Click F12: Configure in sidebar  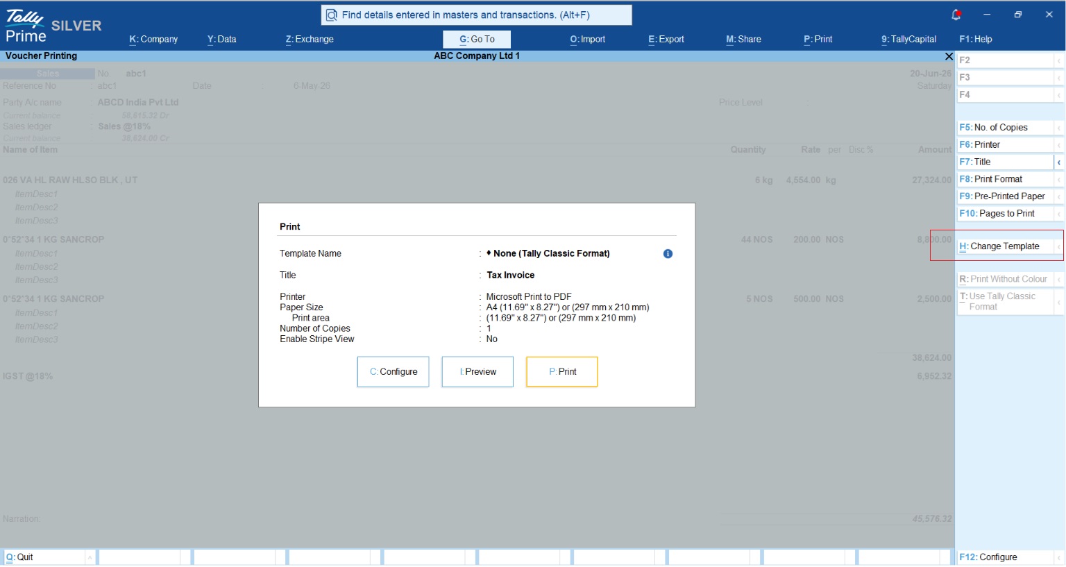click(1006, 557)
